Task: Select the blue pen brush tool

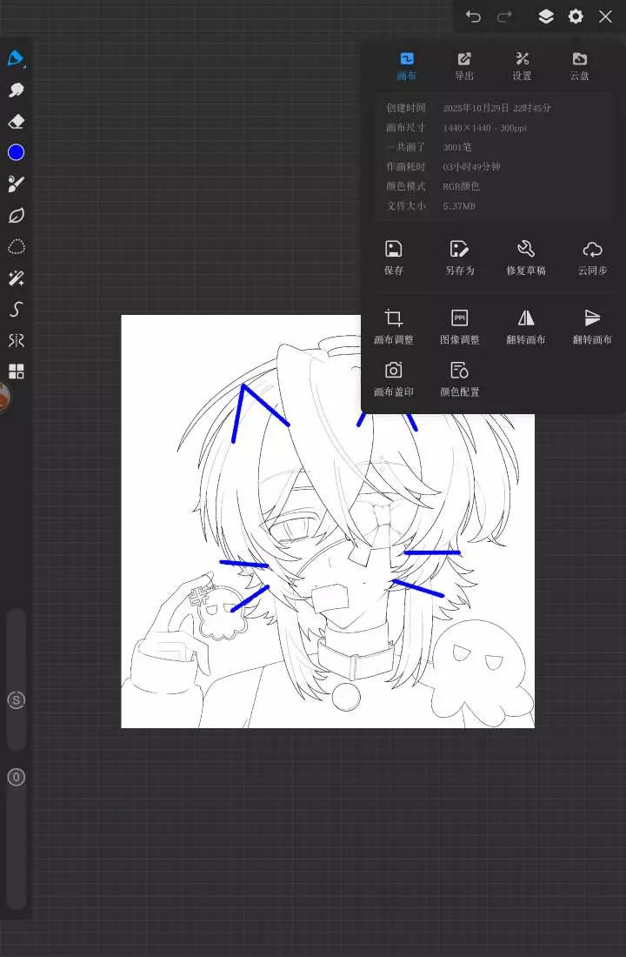Action: [16, 58]
